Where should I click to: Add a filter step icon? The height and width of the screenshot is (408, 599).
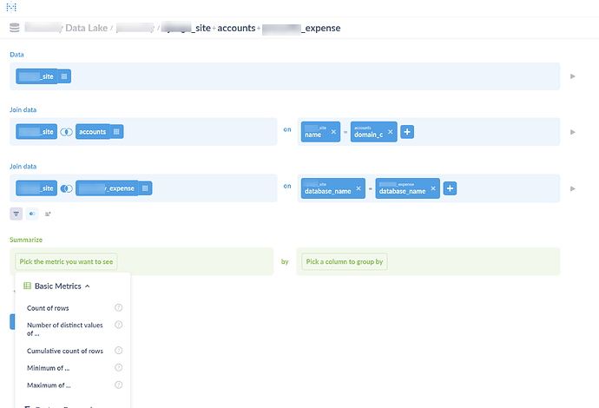pos(16,214)
